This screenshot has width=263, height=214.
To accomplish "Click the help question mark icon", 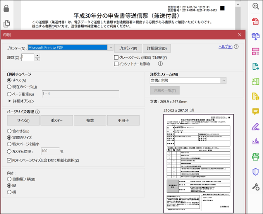I will 236,46.
